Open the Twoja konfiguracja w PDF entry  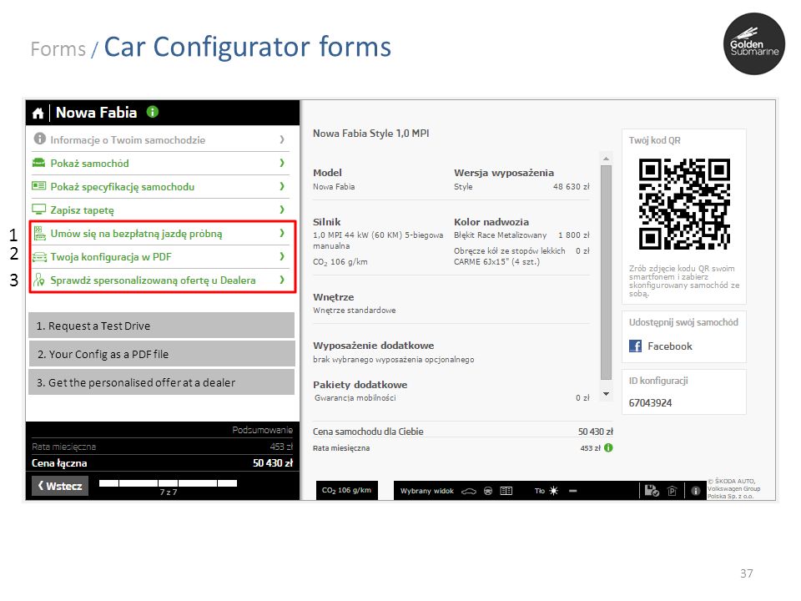click(160, 256)
